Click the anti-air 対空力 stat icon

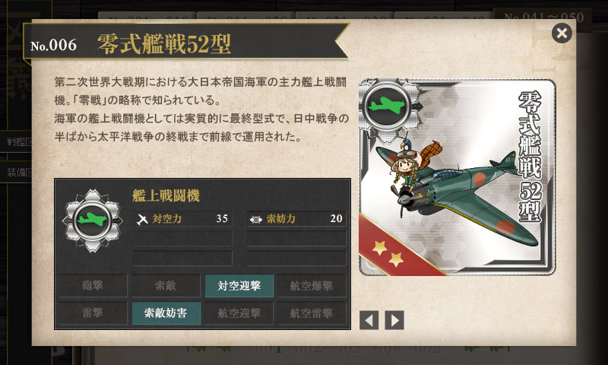tap(142, 219)
